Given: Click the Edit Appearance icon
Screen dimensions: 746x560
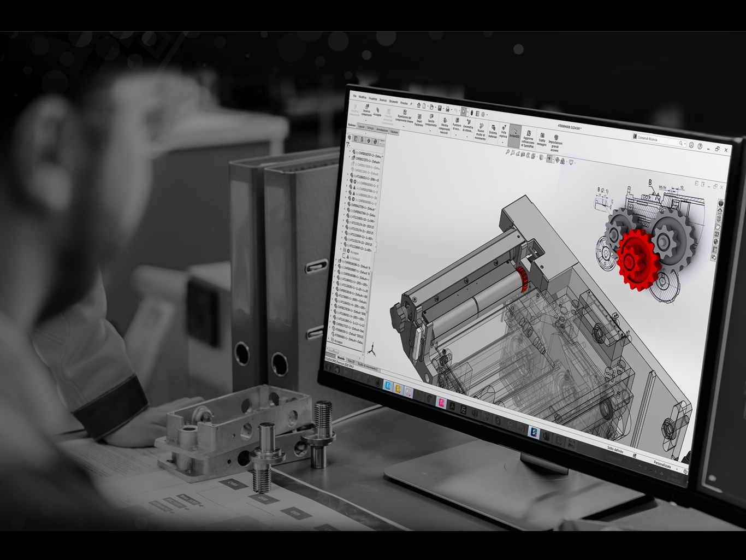Looking at the screenshot, I should pyautogui.click(x=557, y=160).
